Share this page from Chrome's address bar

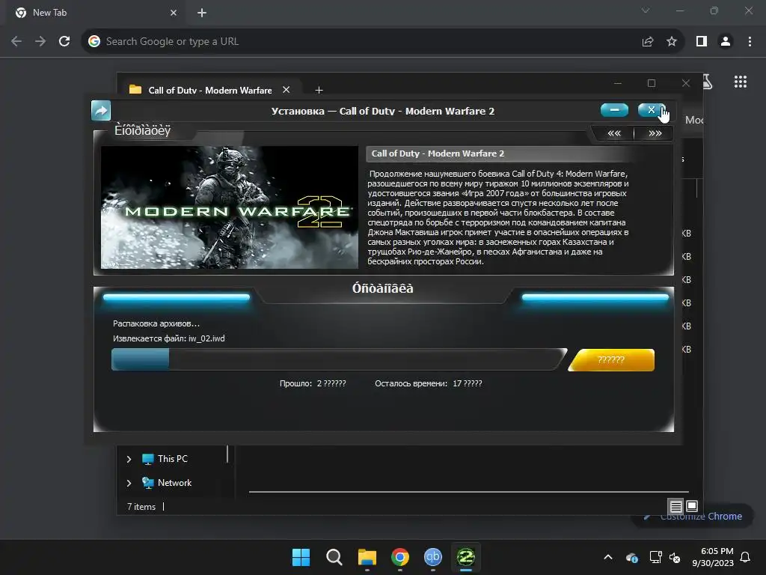648,42
